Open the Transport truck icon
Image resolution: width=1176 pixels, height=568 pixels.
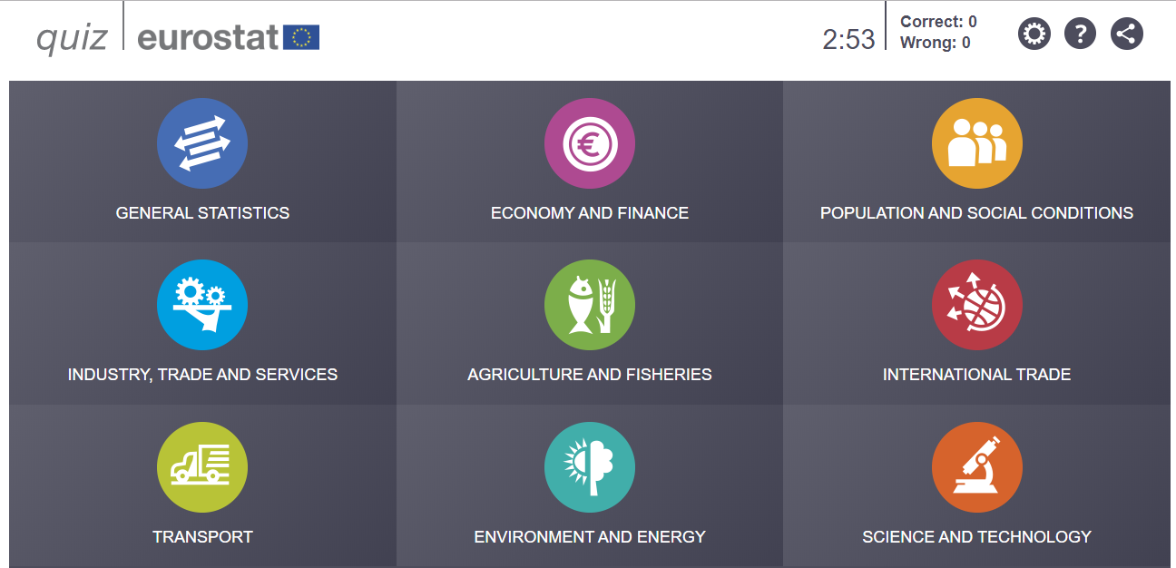pos(202,467)
